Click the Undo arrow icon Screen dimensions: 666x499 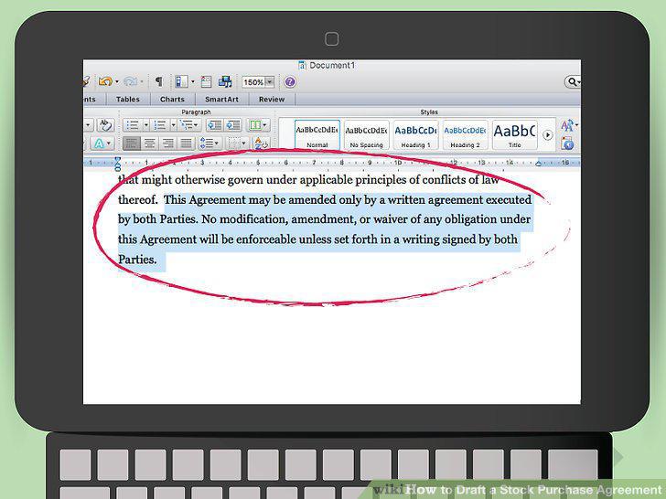click(x=105, y=81)
